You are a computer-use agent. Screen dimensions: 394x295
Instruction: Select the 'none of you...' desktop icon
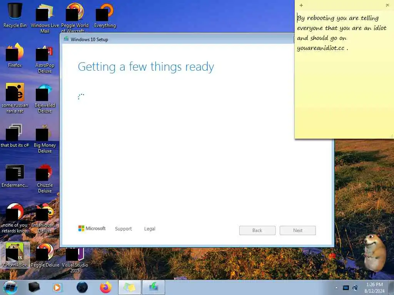click(x=15, y=218)
